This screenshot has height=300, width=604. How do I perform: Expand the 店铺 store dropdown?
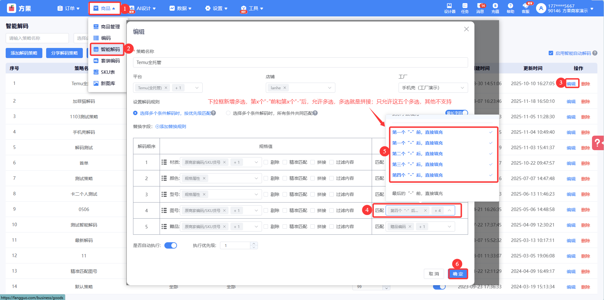tap(300, 88)
